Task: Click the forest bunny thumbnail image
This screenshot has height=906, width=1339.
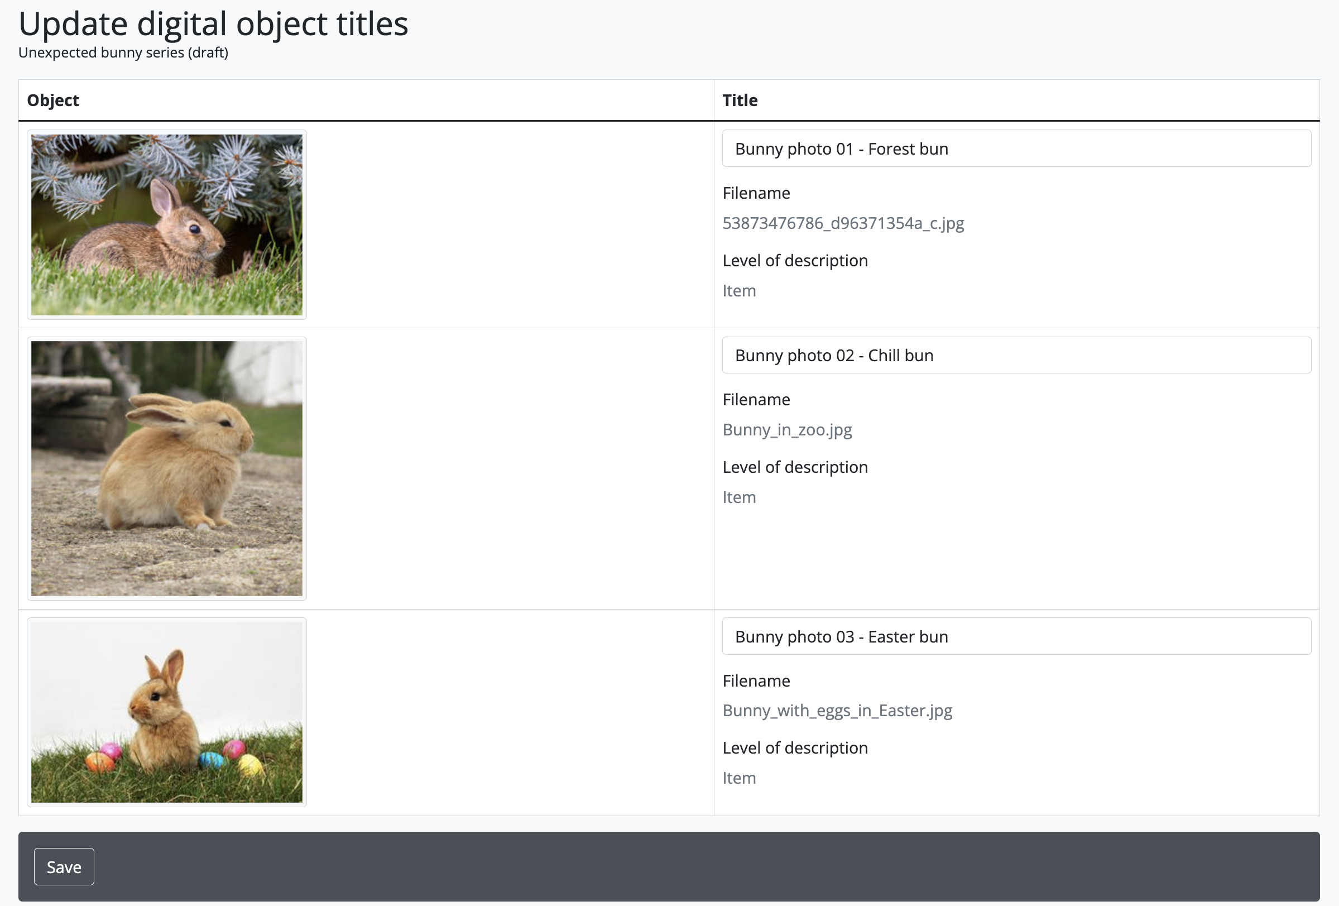Action: [166, 225]
